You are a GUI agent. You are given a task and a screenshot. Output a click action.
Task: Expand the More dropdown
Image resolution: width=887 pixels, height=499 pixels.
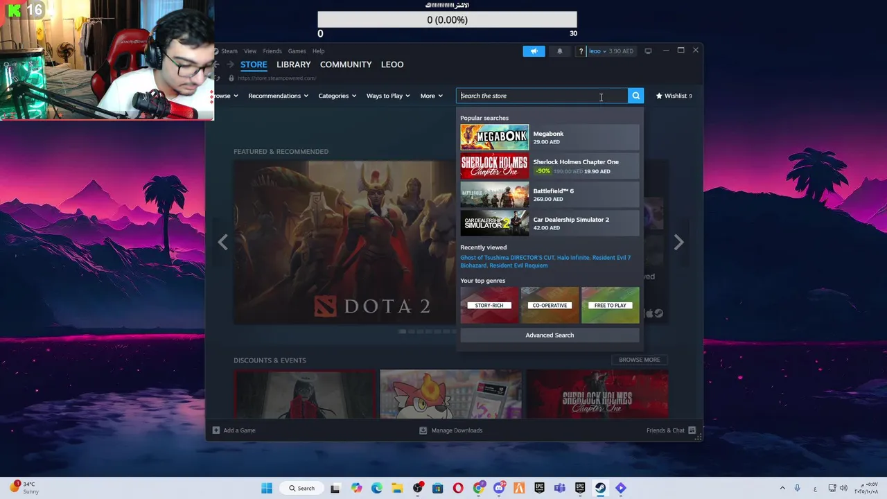[431, 96]
